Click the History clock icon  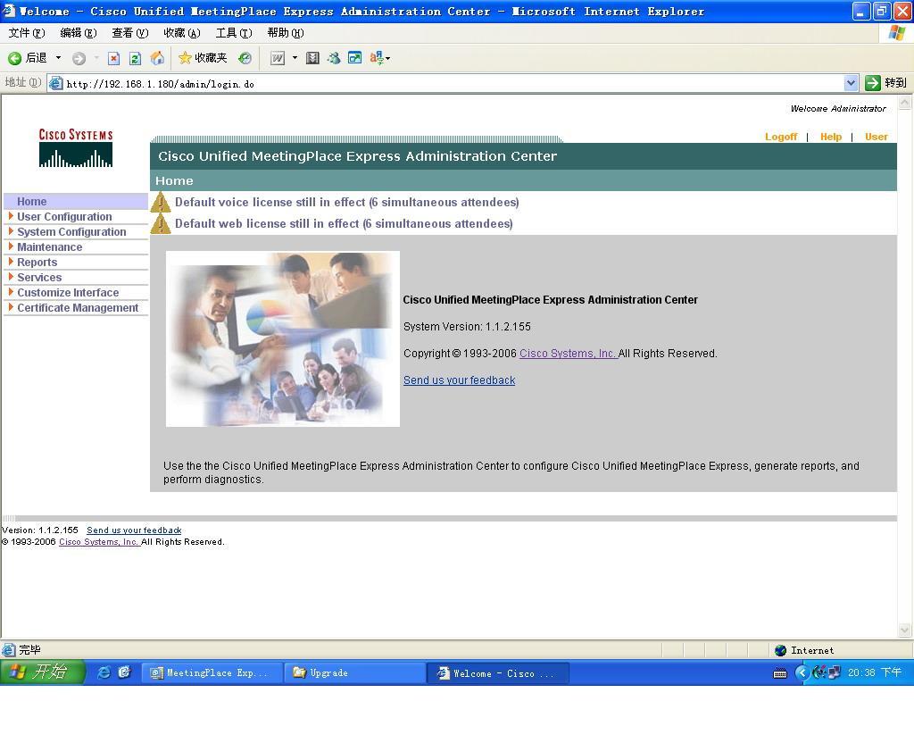tap(245, 58)
